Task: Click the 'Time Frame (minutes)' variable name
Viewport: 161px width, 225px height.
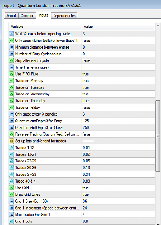Action: coord(32,67)
